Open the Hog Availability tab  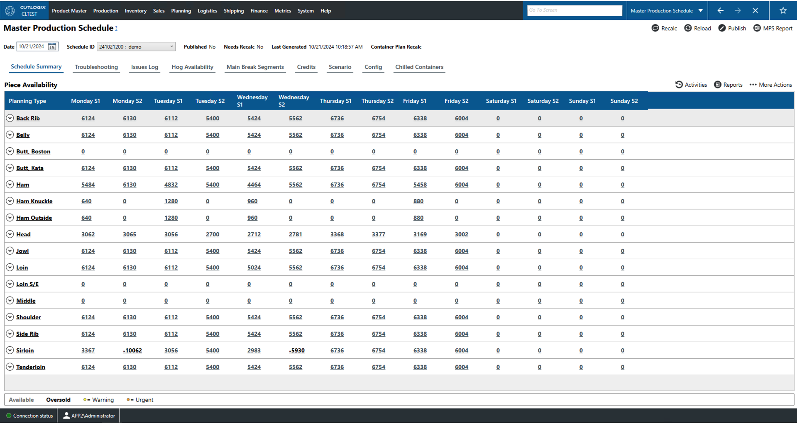coord(192,67)
